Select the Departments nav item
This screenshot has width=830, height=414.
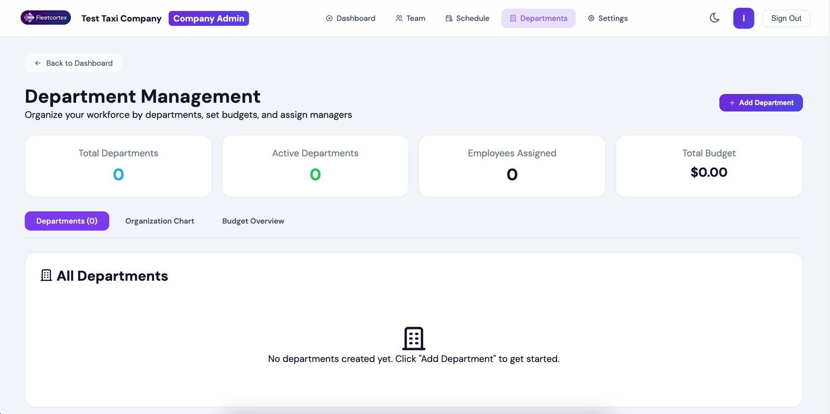538,18
